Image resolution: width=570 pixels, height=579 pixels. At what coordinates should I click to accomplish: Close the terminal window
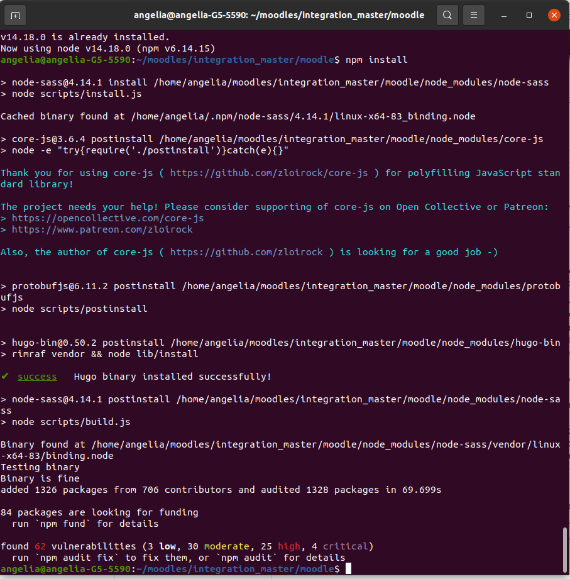pos(554,15)
